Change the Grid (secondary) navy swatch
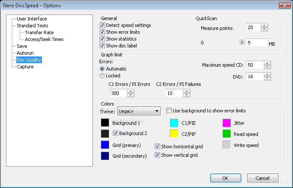This screenshot has width=293, height=188. pos(105,156)
